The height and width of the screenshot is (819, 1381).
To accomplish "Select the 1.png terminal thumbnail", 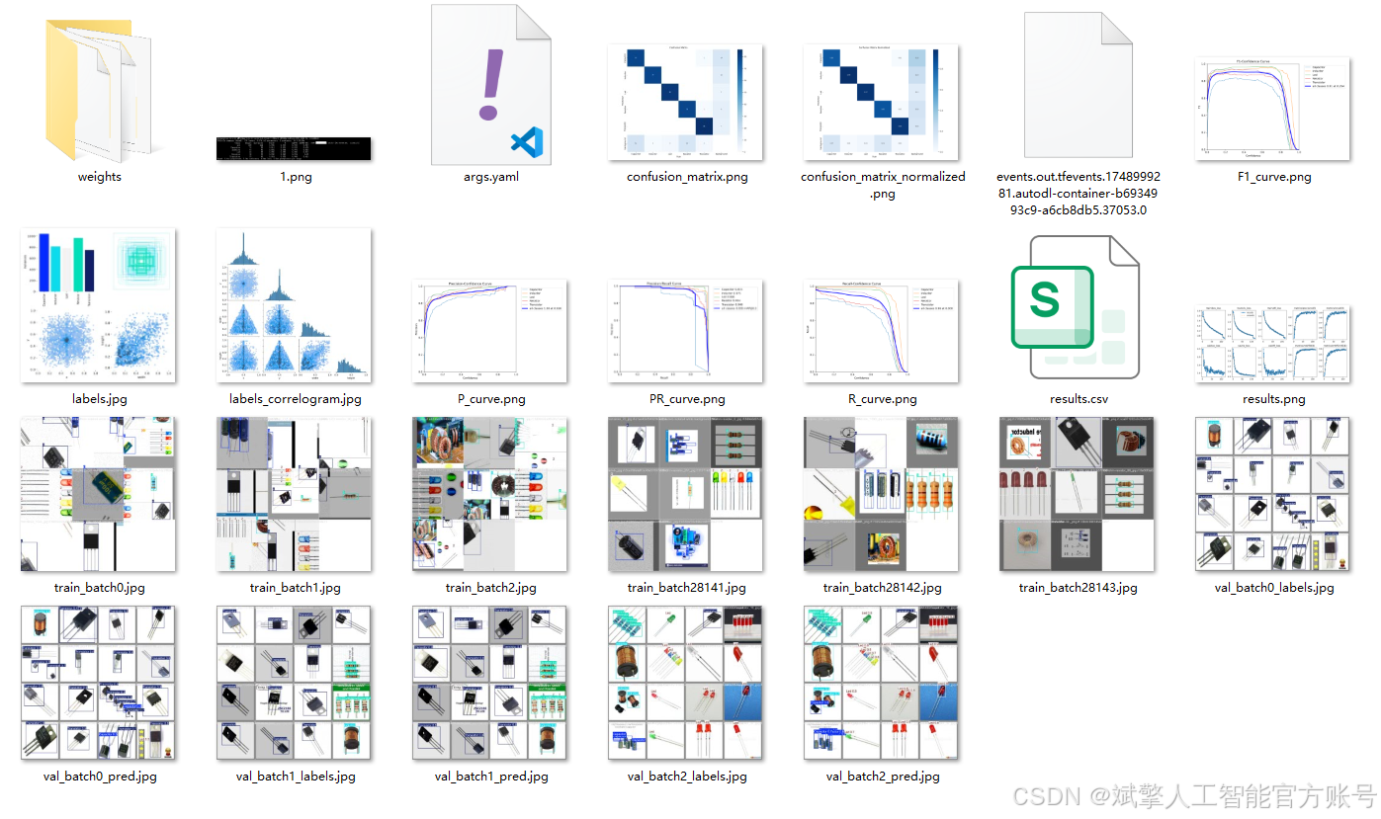I will click(x=294, y=149).
